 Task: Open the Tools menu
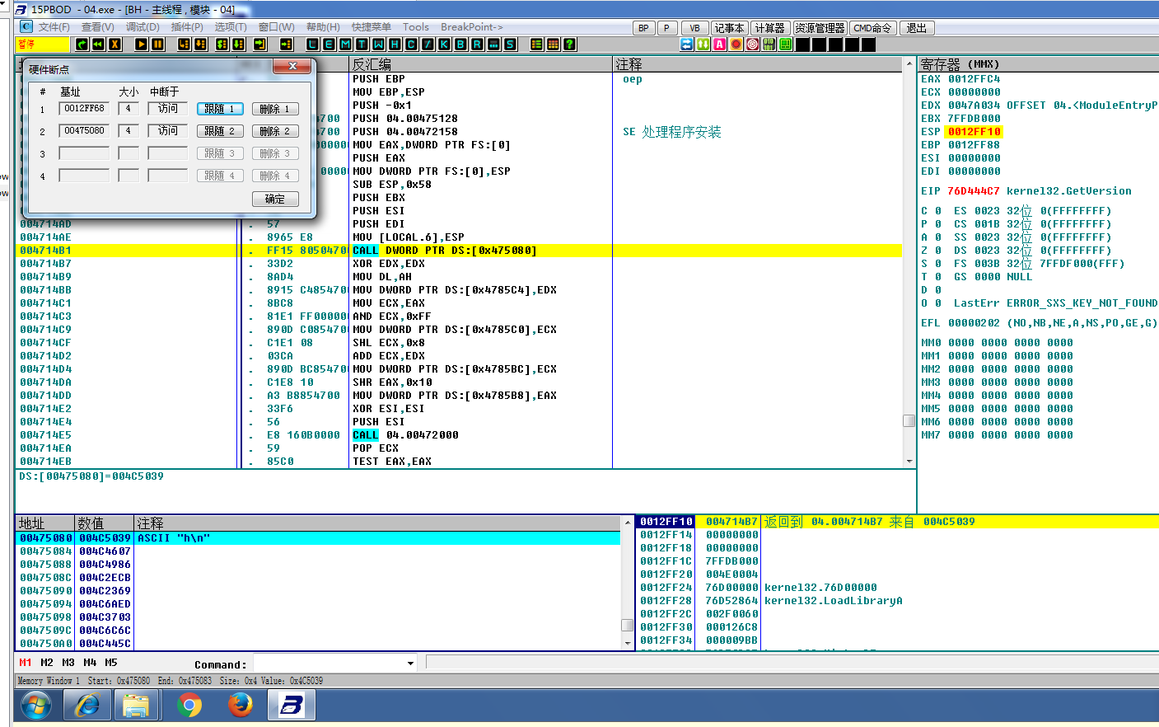[x=416, y=27]
